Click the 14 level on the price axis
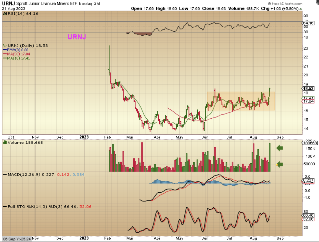The image size is (319, 242). click(x=306, y=129)
